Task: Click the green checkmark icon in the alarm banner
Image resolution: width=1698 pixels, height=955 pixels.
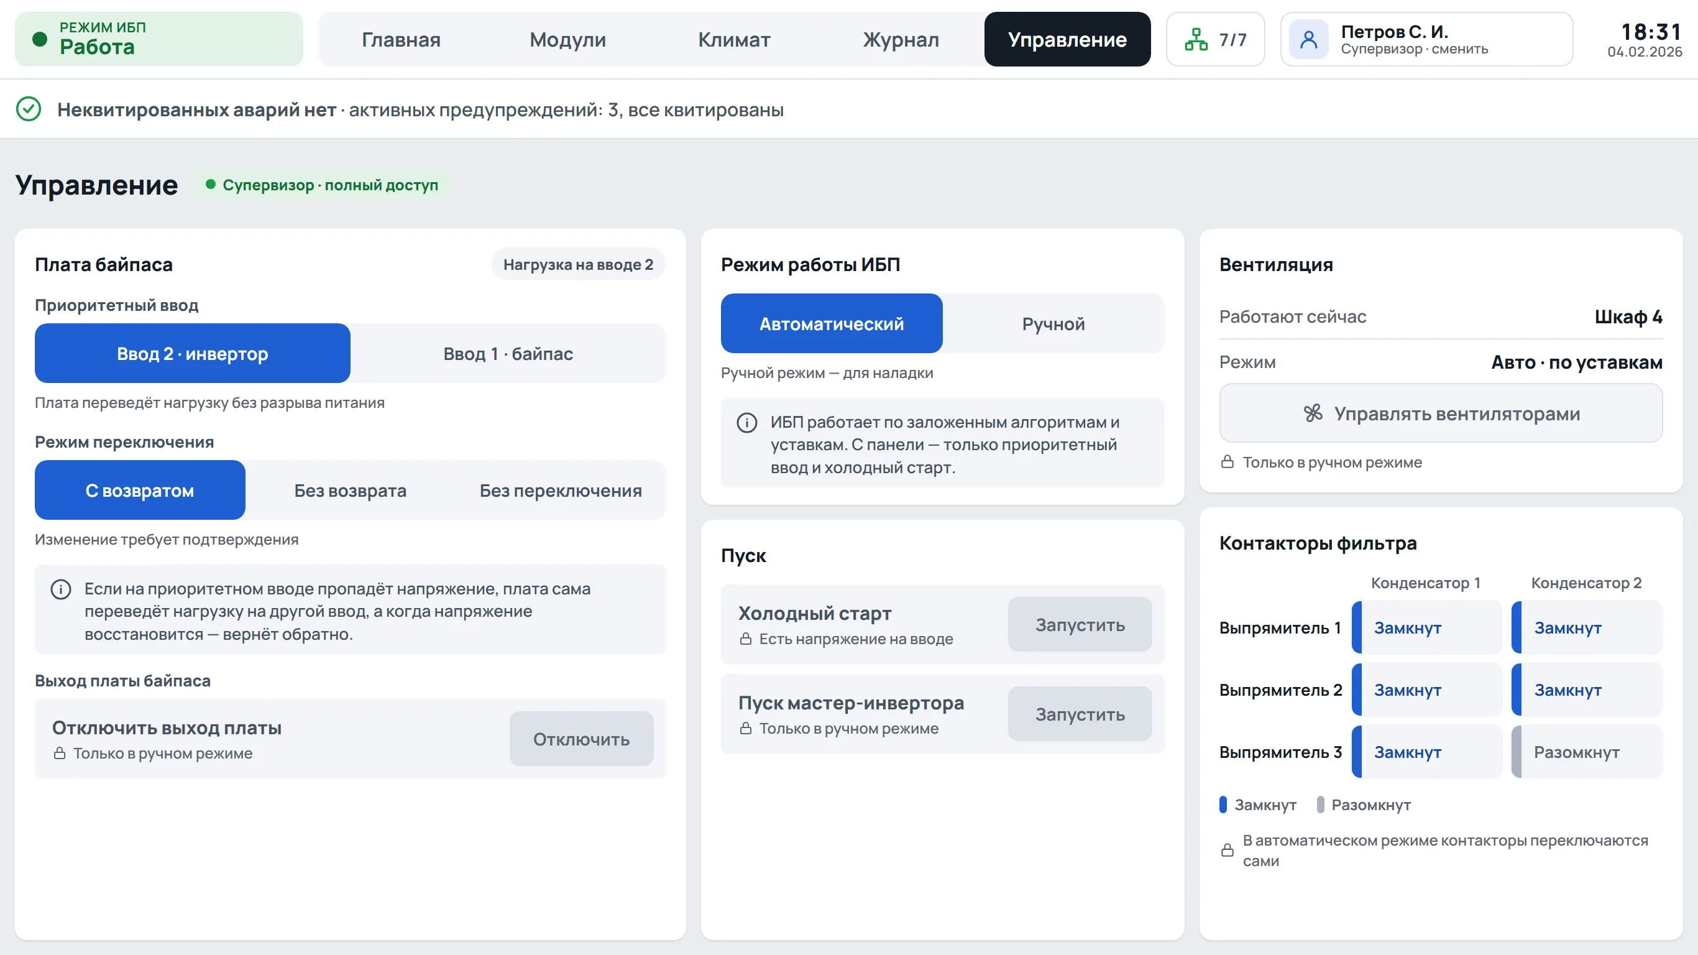Action: [x=29, y=109]
